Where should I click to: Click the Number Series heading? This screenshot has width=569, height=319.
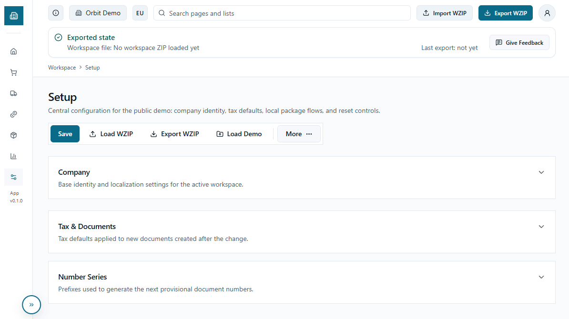82,277
